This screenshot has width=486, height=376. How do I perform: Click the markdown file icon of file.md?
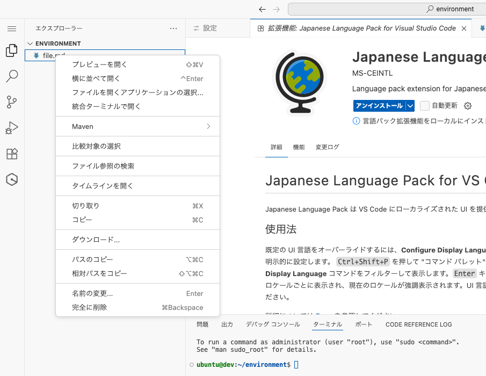37,55
